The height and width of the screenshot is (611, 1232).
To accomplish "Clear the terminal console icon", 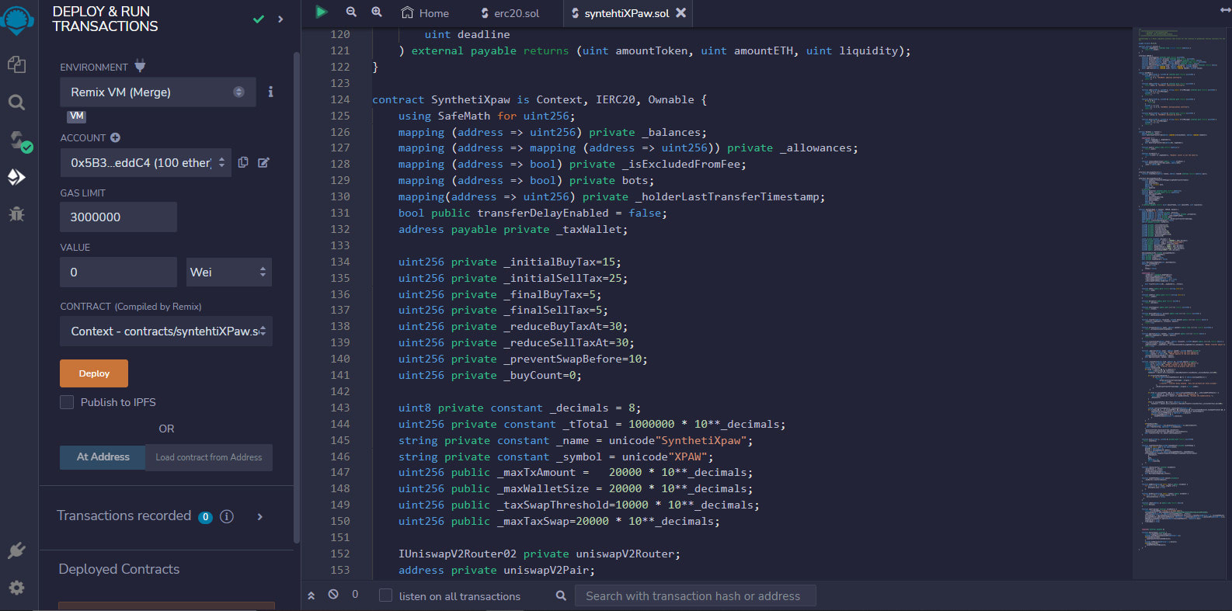I will pyautogui.click(x=333, y=595).
